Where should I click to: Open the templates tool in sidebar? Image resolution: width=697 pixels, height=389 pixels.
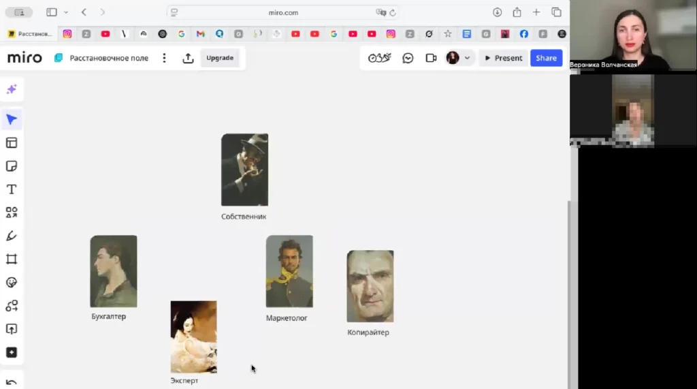point(12,143)
